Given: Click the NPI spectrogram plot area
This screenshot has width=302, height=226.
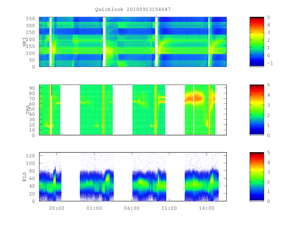Looking at the screenshot, I should [133, 42].
